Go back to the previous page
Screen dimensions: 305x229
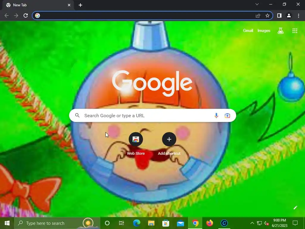pos(7,16)
